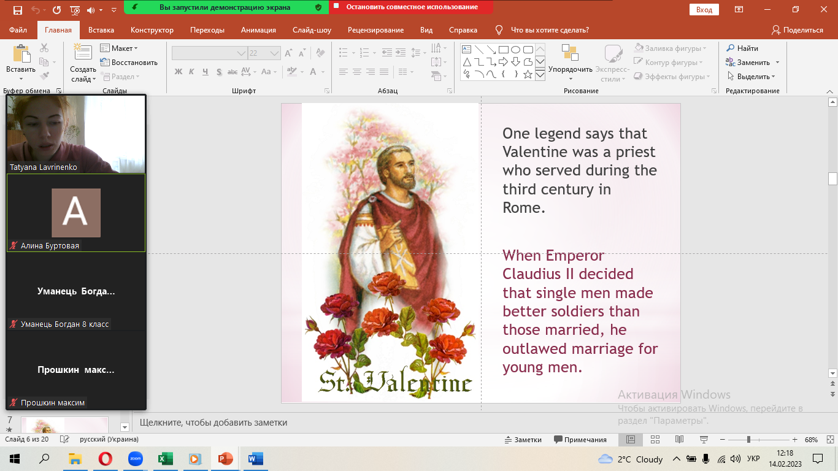Switch to Reading view in status bar
The width and height of the screenshot is (838, 471).
tap(679, 440)
